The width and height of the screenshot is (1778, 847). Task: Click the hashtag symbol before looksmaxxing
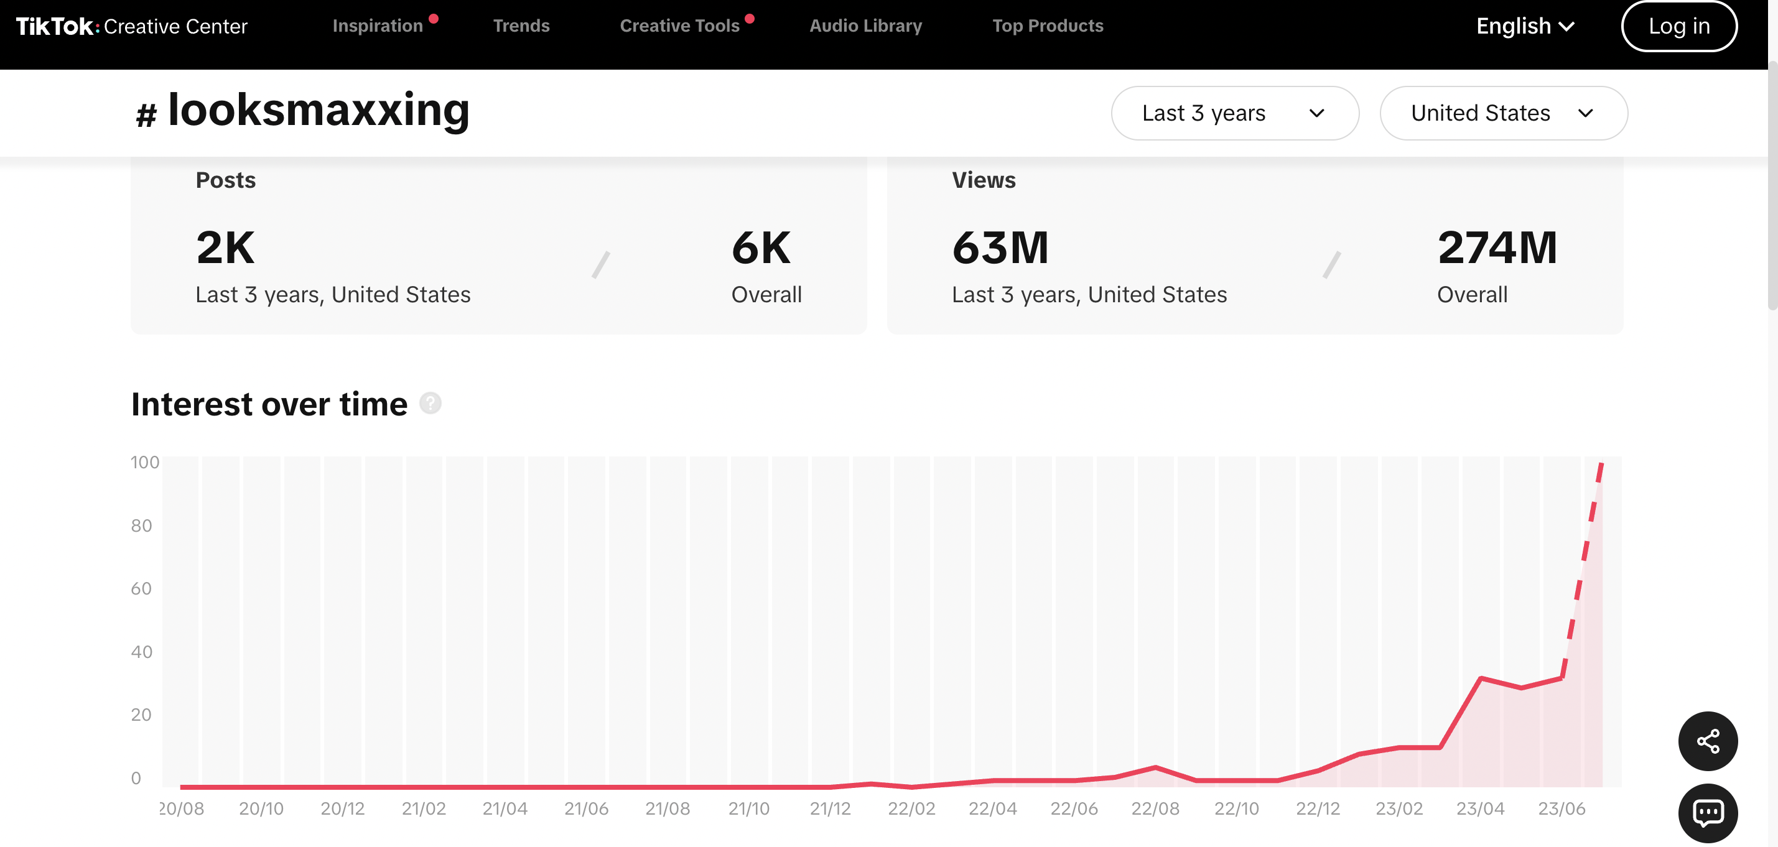tap(146, 114)
